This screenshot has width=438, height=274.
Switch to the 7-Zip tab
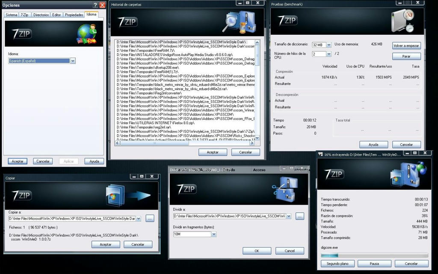pyautogui.click(x=24, y=15)
